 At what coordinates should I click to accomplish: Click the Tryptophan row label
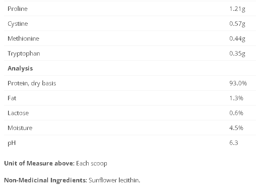click(24, 54)
